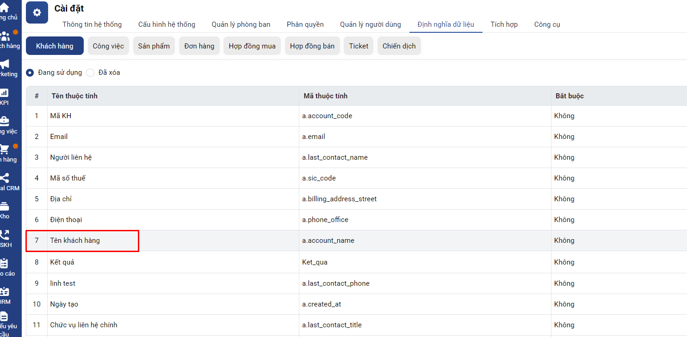Click the CSKH phone icon

(x=5, y=235)
